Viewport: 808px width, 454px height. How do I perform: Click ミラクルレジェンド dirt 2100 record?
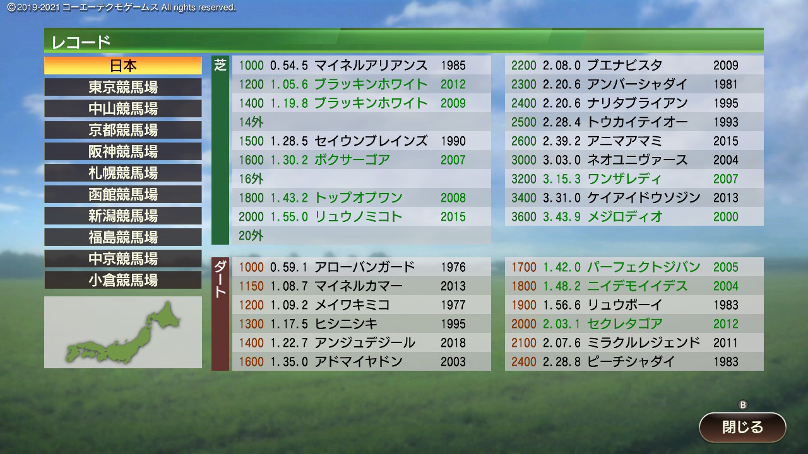pyautogui.click(x=634, y=342)
